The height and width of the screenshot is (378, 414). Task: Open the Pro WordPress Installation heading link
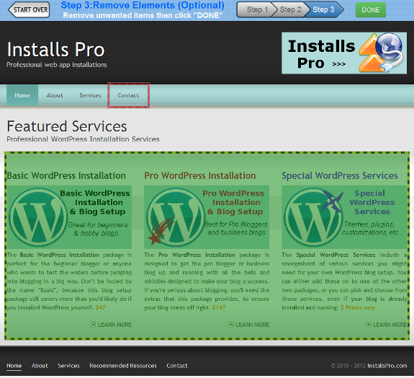pos(200,175)
